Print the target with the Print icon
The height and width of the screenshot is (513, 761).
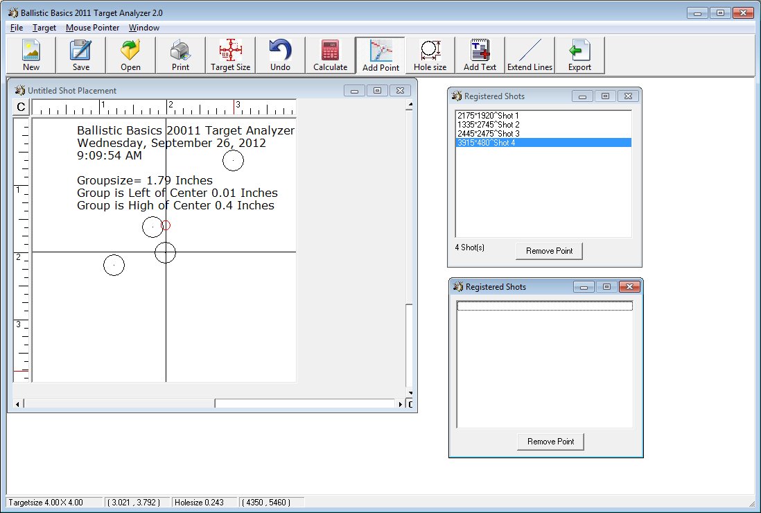[180, 55]
